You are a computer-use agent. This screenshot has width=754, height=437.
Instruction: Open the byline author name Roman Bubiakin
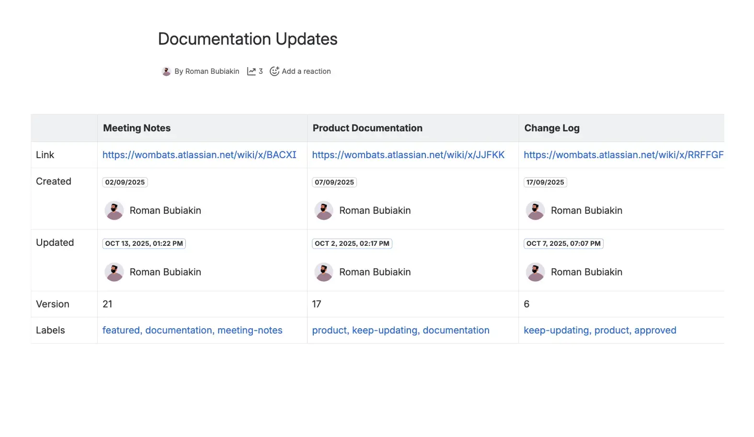coord(212,71)
